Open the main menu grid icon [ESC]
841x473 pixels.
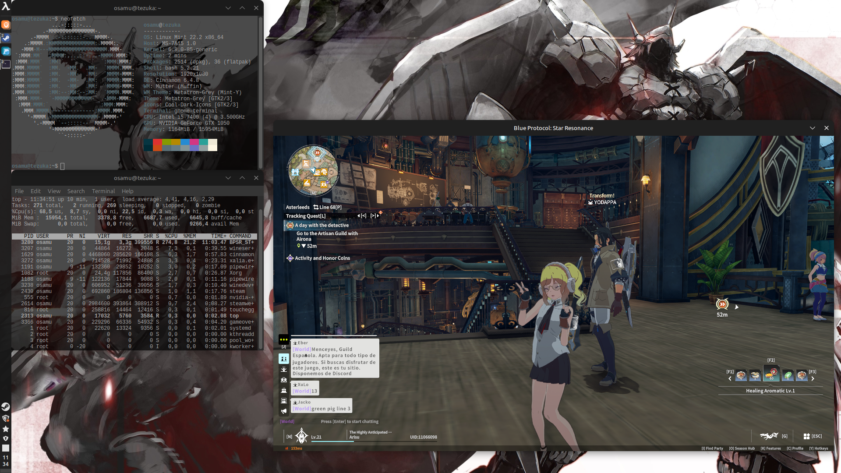pos(806,436)
